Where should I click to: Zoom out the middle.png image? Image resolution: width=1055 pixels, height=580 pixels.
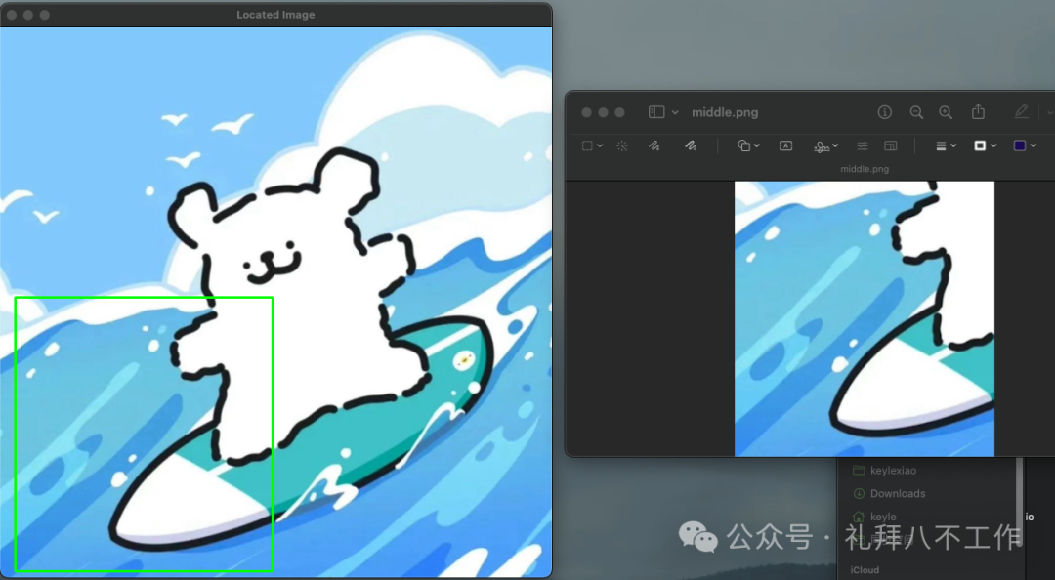click(x=916, y=112)
